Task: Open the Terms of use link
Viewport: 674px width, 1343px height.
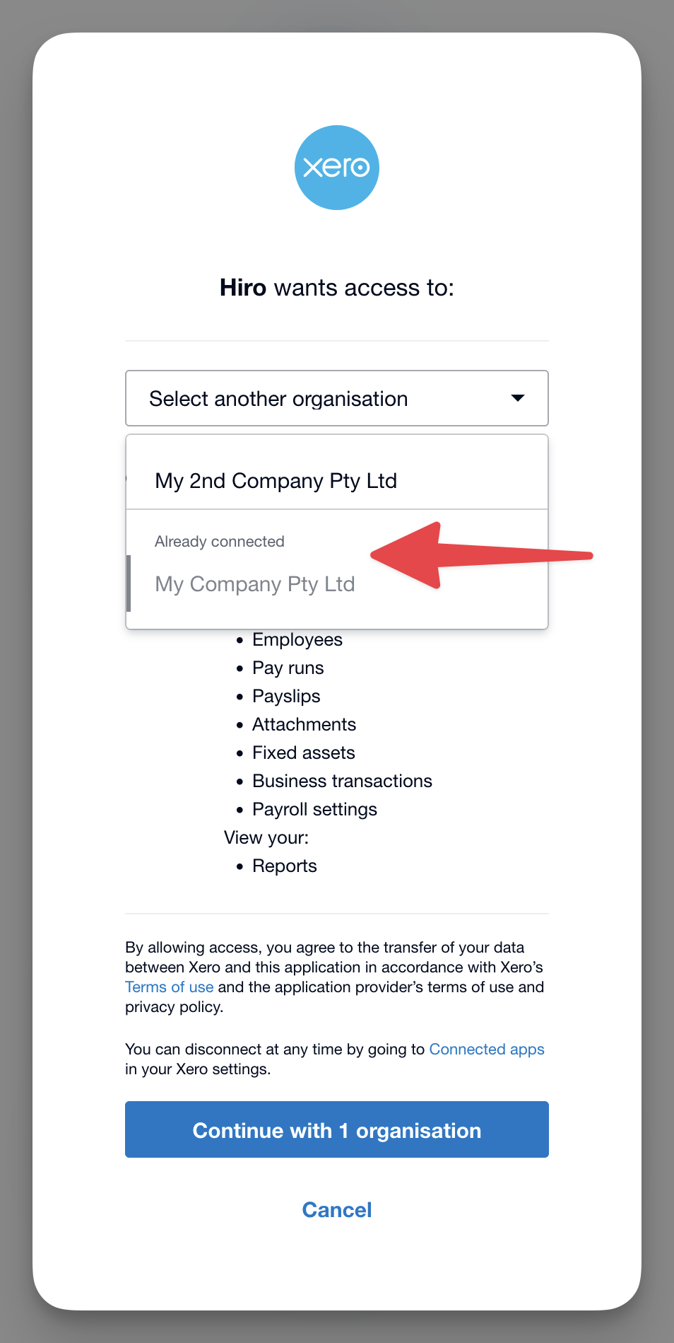Action: tap(169, 987)
